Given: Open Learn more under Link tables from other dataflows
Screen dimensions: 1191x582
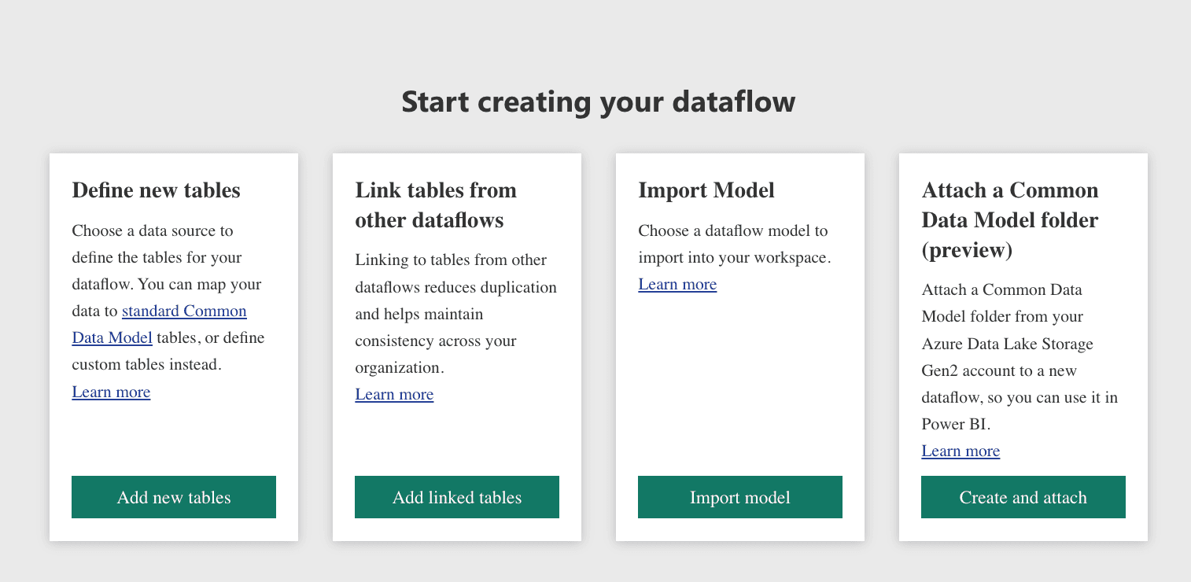Looking at the screenshot, I should tap(394, 394).
